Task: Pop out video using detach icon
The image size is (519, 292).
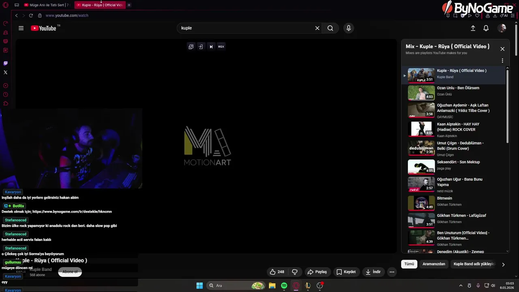Action: coord(191,47)
